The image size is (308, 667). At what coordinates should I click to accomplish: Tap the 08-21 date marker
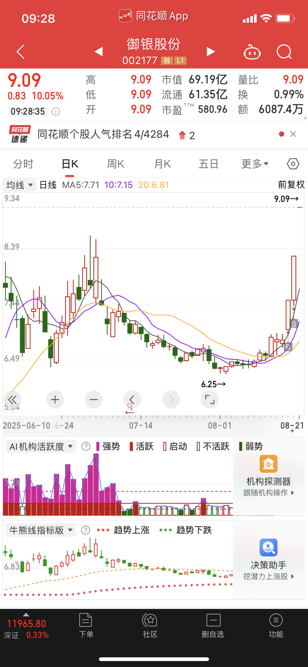[x=292, y=425]
